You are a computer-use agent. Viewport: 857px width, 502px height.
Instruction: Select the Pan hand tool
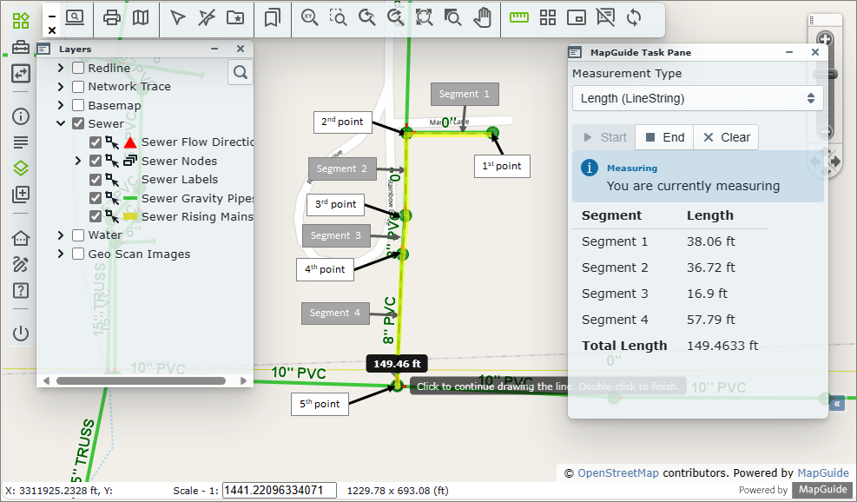point(483,17)
